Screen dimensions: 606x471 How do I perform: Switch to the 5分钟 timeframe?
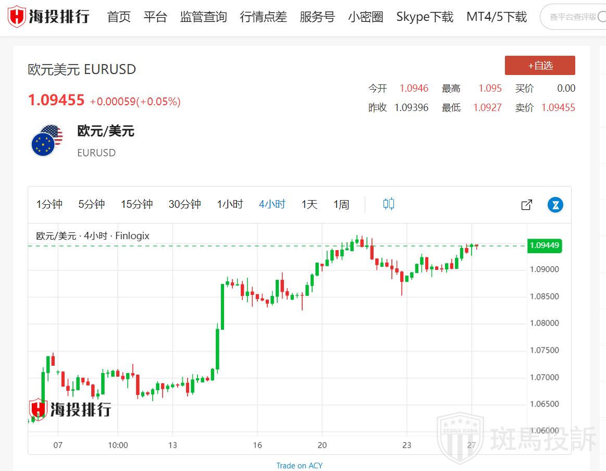pos(92,204)
